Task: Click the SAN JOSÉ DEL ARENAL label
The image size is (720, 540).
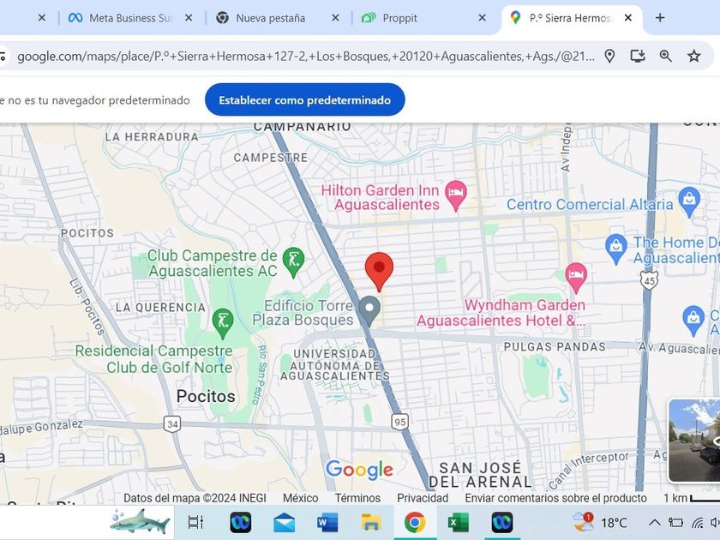Action: click(480, 475)
